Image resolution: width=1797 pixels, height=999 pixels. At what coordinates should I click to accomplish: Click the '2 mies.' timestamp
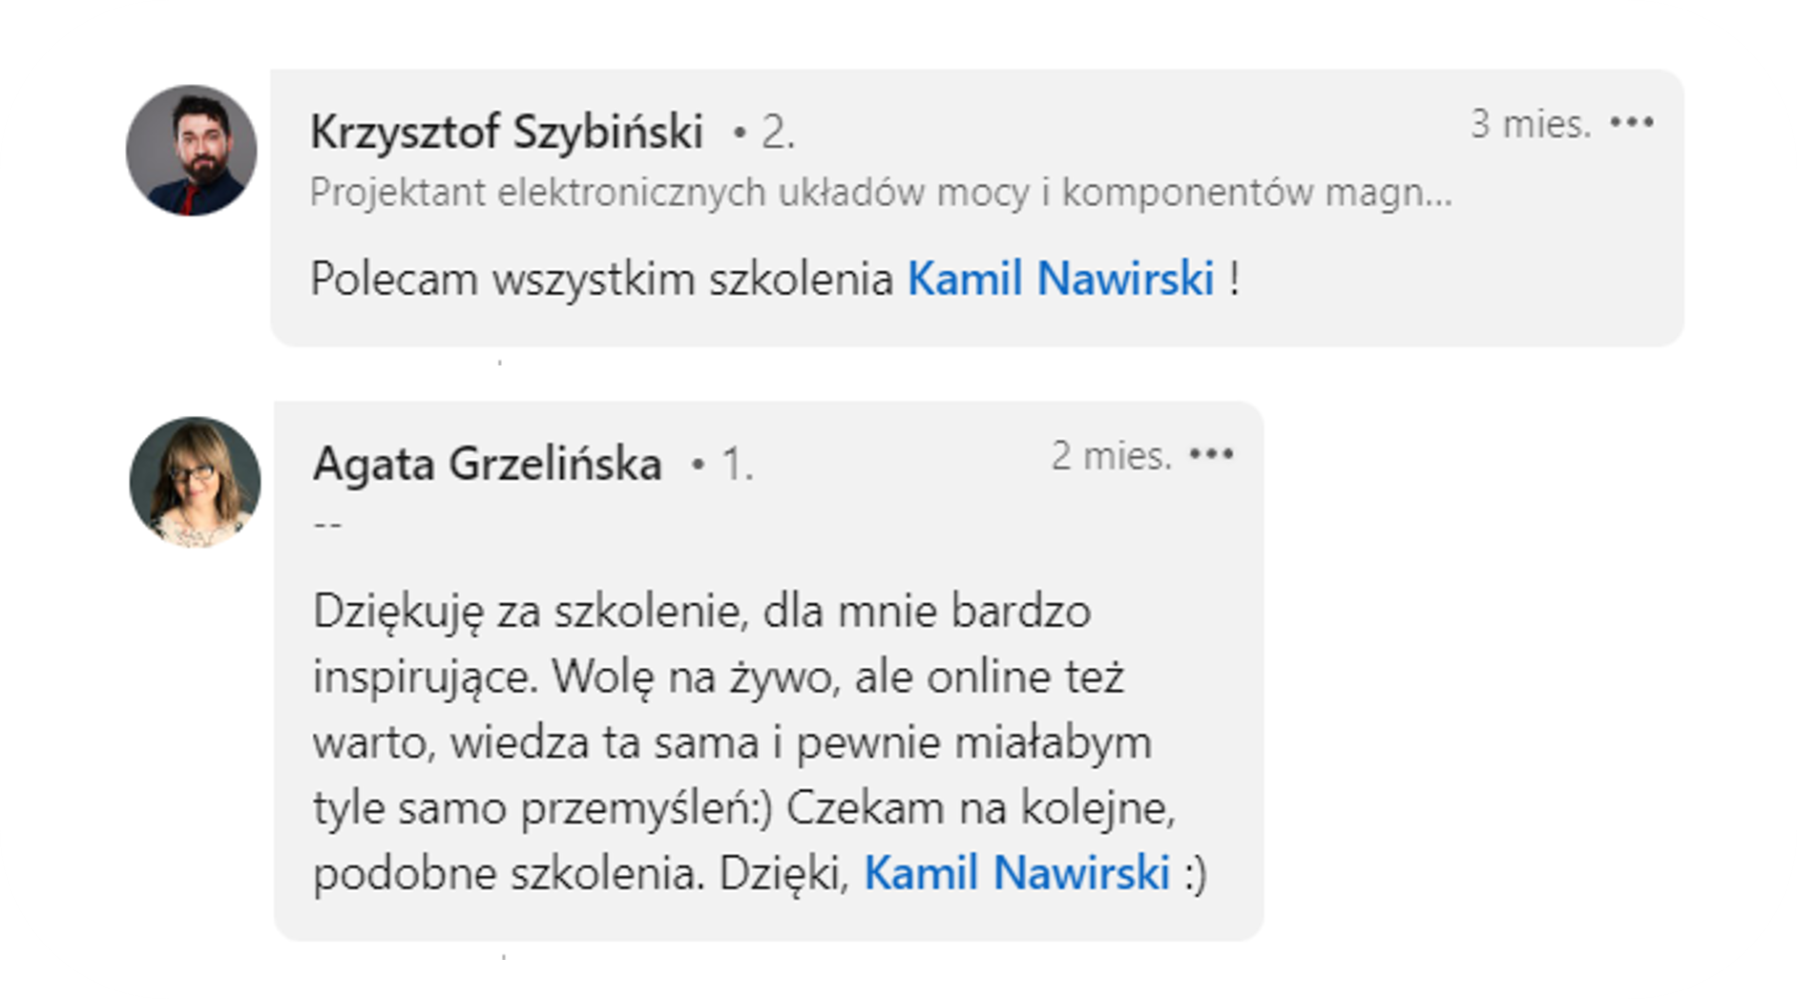coord(1111,456)
